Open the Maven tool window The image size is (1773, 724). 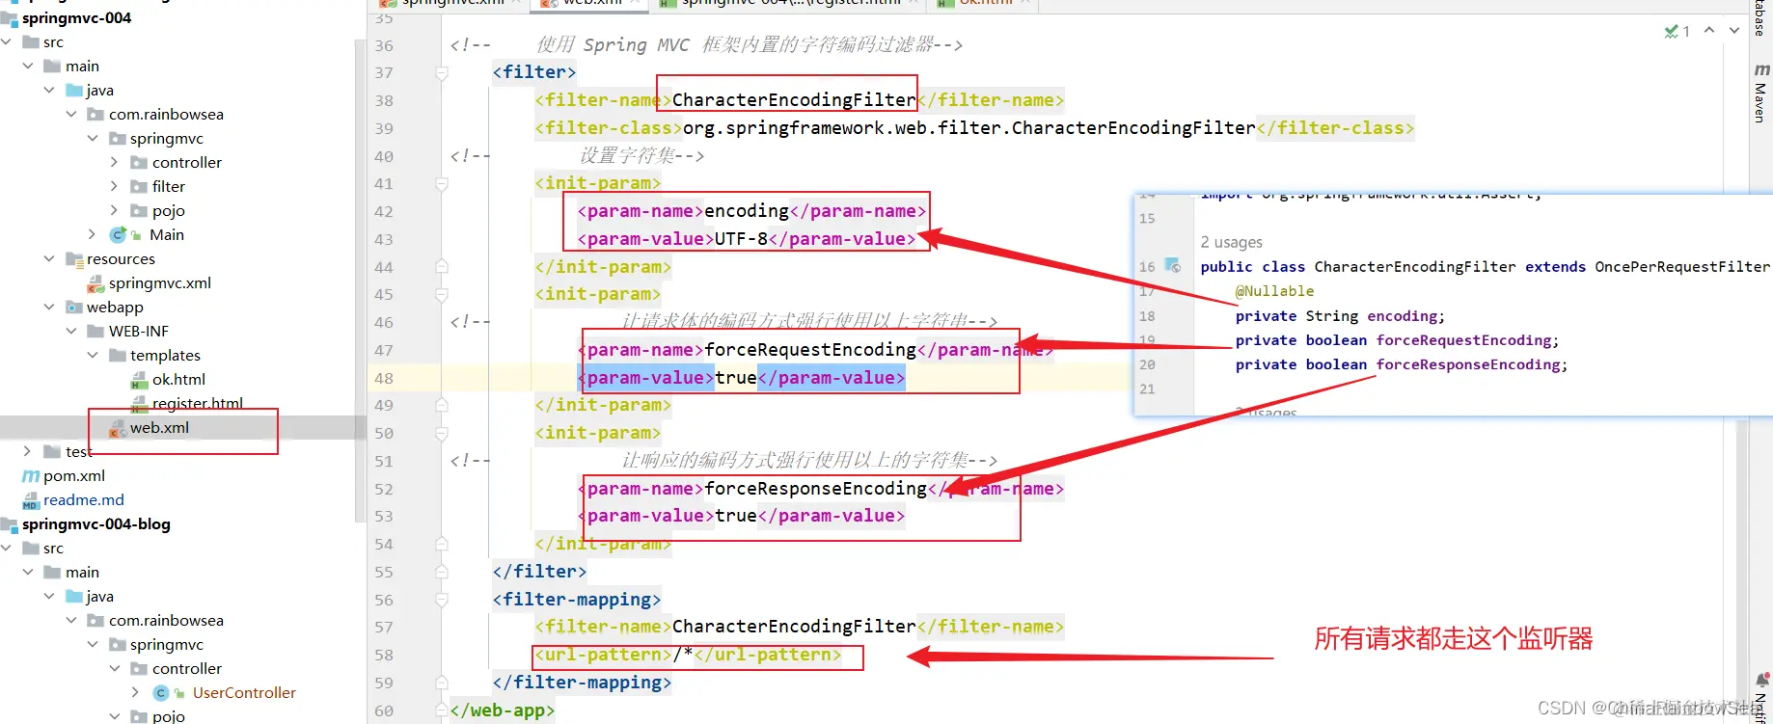[x=1760, y=92]
